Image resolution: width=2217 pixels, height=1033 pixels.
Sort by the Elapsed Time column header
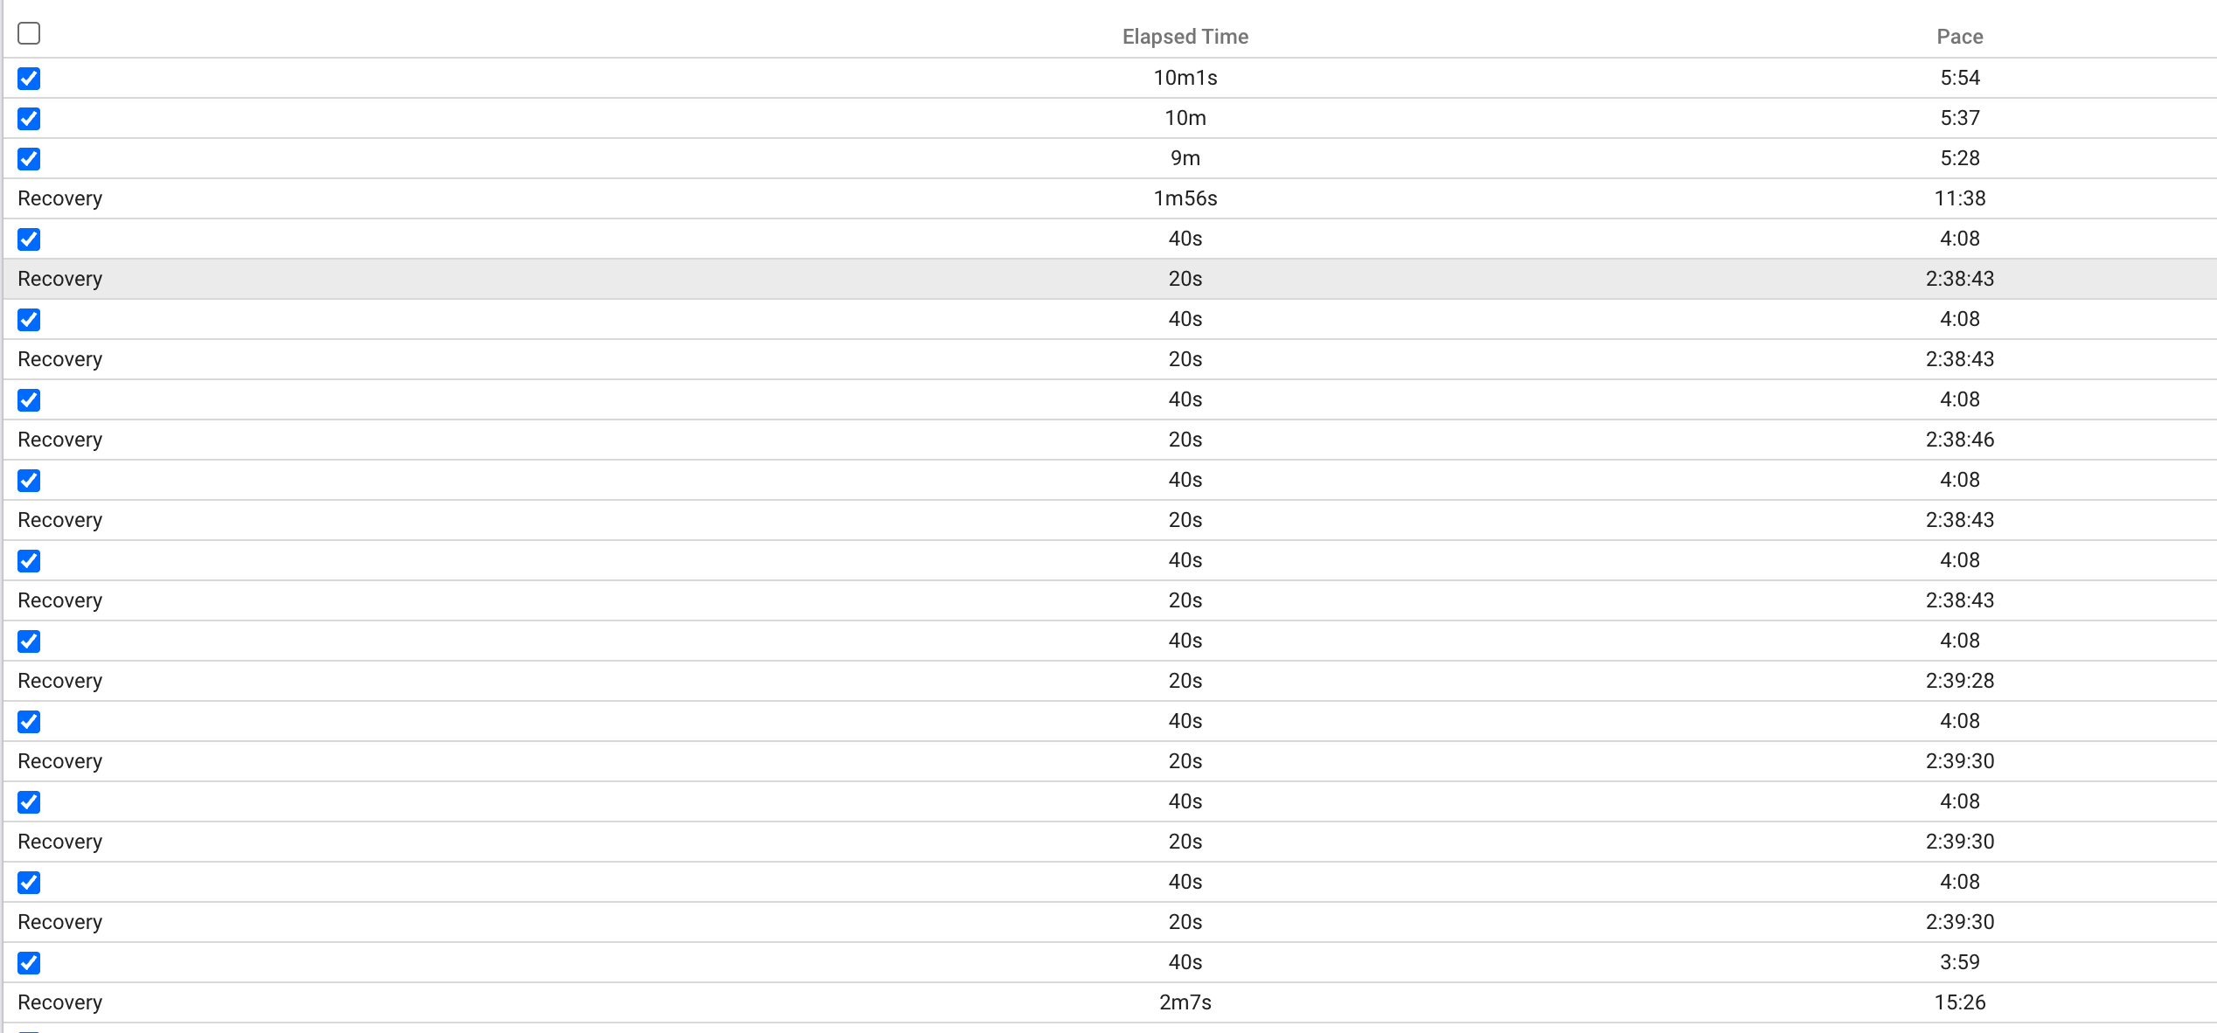[1185, 37]
